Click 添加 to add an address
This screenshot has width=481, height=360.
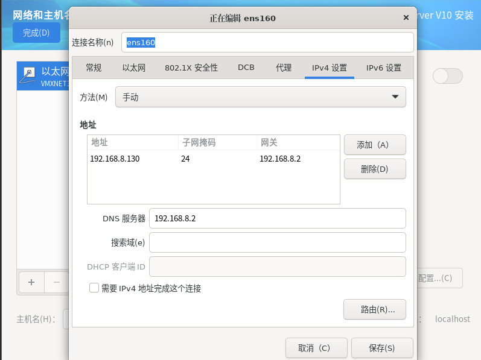pos(375,145)
